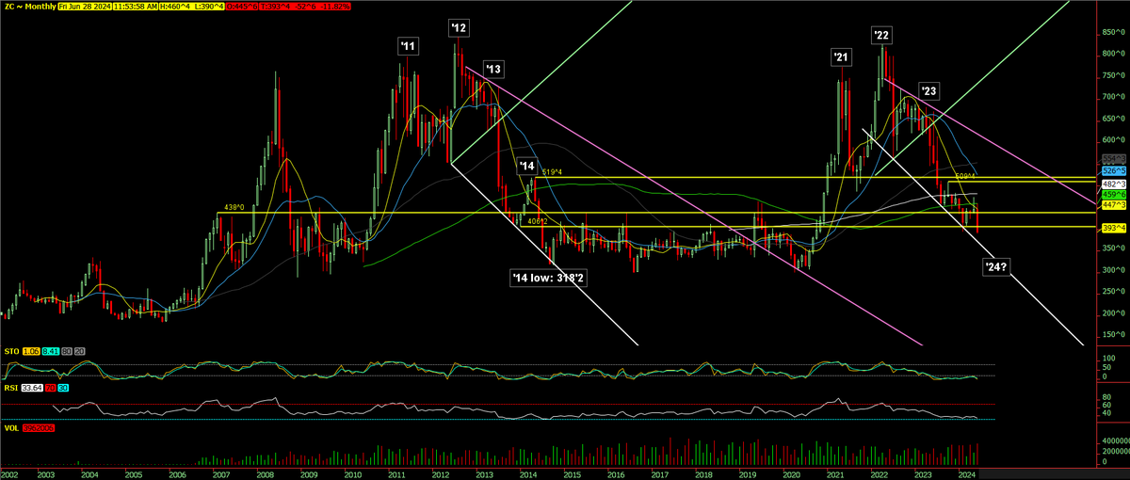This screenshot has width=1130, height=480.
Task: Select the '22 annotation label
Action: tap(881, 35)
